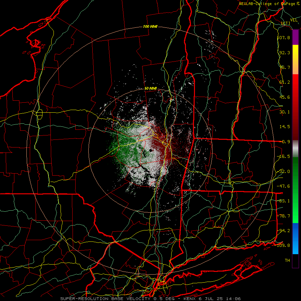Click the Super-Resolution Base Velocity caption
Screen dimensions: 301x301
tap(150, 299)
